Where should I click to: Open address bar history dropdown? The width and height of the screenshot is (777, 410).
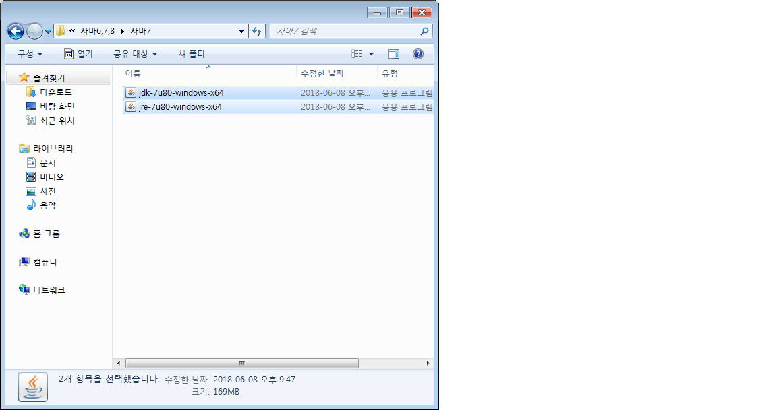coord(241,31)
